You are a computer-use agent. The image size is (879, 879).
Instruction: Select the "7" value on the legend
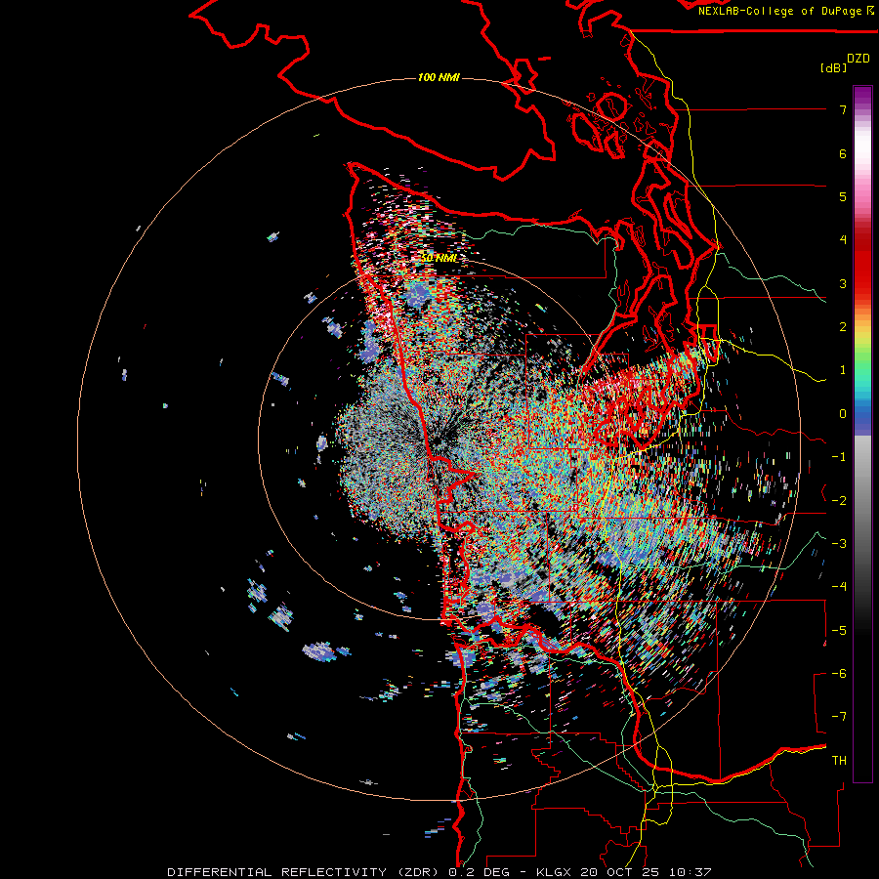tap(843, 109)
